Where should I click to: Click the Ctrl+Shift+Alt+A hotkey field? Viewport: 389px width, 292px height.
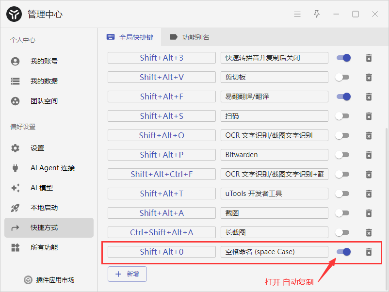[162, 232]
